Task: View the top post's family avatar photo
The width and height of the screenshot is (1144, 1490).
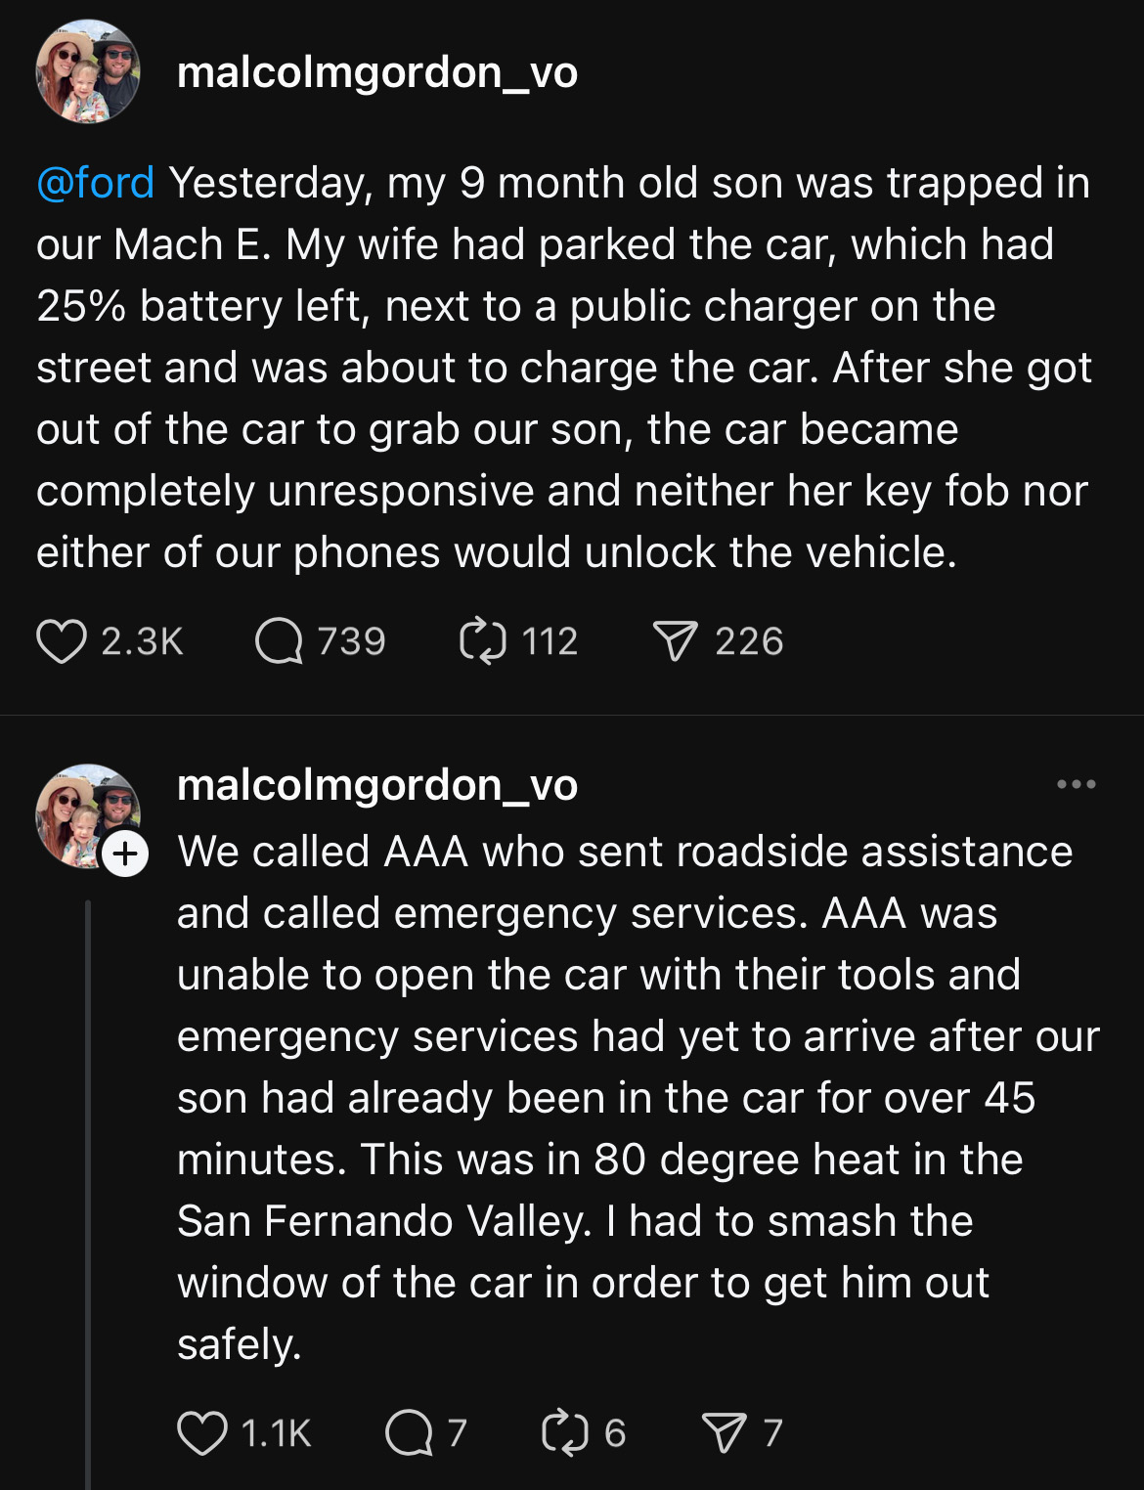Action: (x=88, y=71)
